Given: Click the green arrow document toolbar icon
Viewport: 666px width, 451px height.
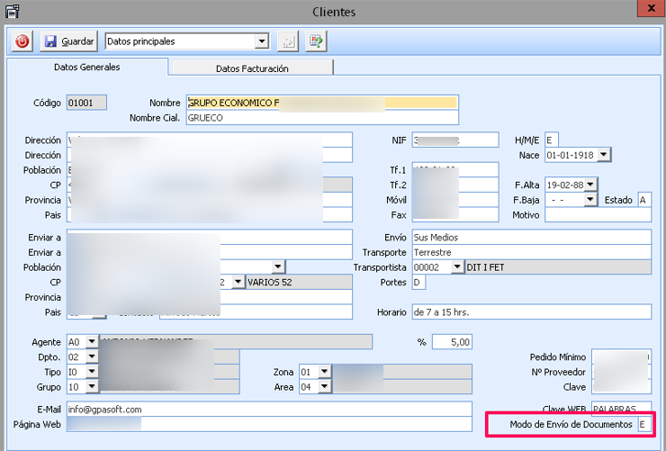Looking at the screenshot, I should (315, 41).
